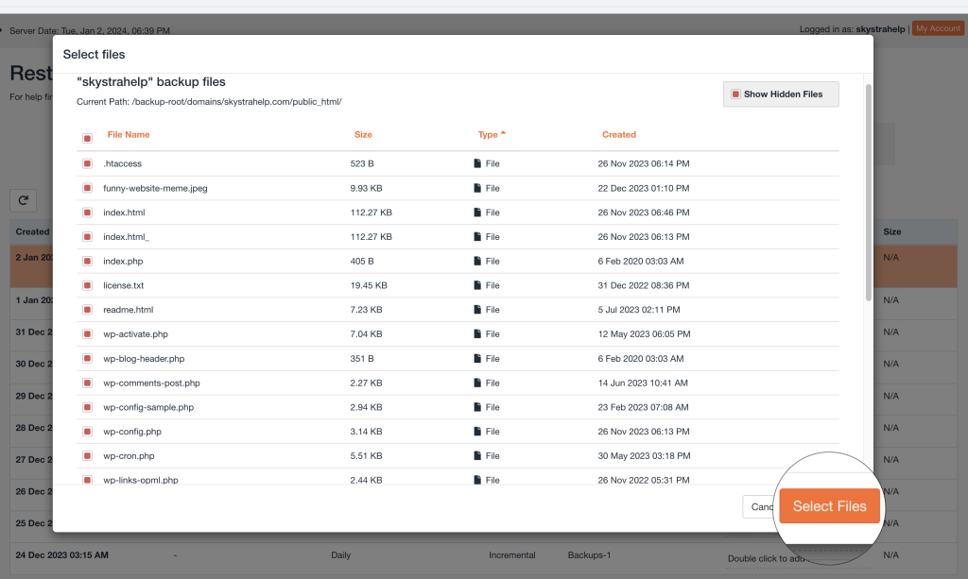Click the refresh icon button
The width and height of the screenshot is (968, 579).
coord(23,200)
